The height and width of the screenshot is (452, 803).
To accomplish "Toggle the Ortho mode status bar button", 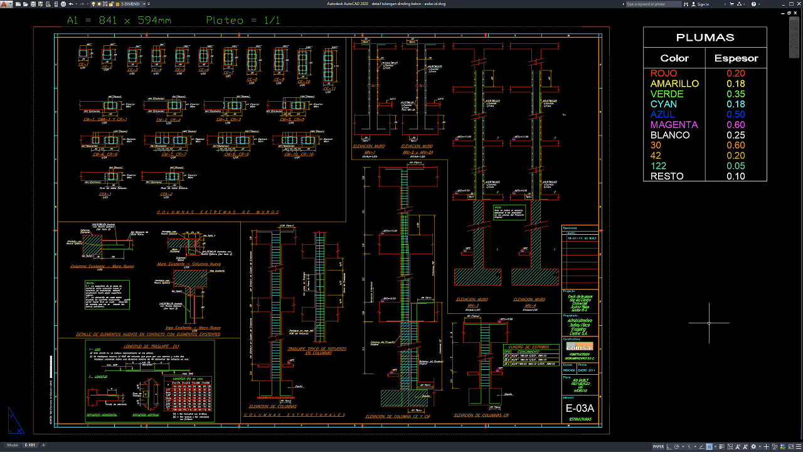I will pyautogui.click(x=669, y=446).
